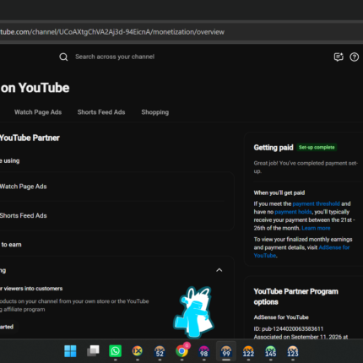Open the Chrome icon in taskbar

coord(182,350)
